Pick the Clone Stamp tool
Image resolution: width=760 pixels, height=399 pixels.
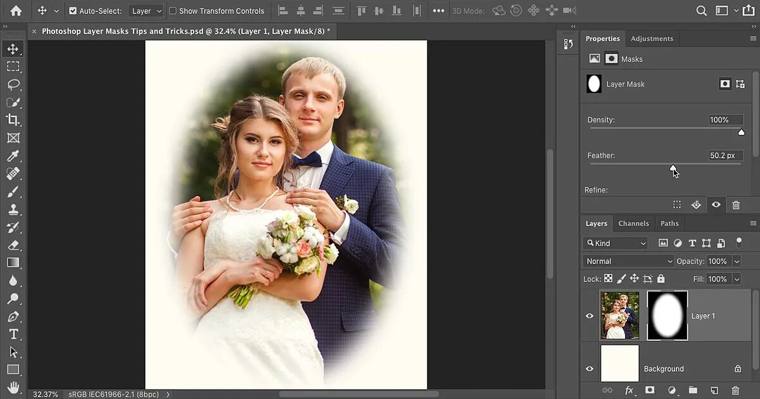[14, 209]
